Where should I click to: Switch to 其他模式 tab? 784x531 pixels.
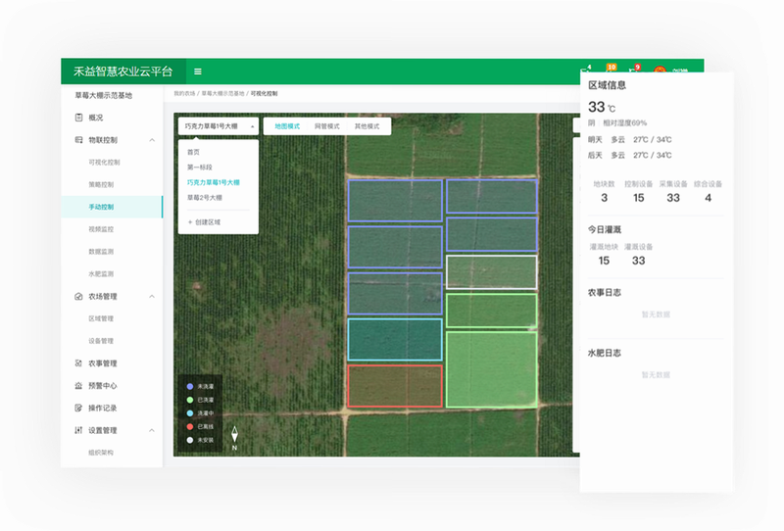[367, 126]
